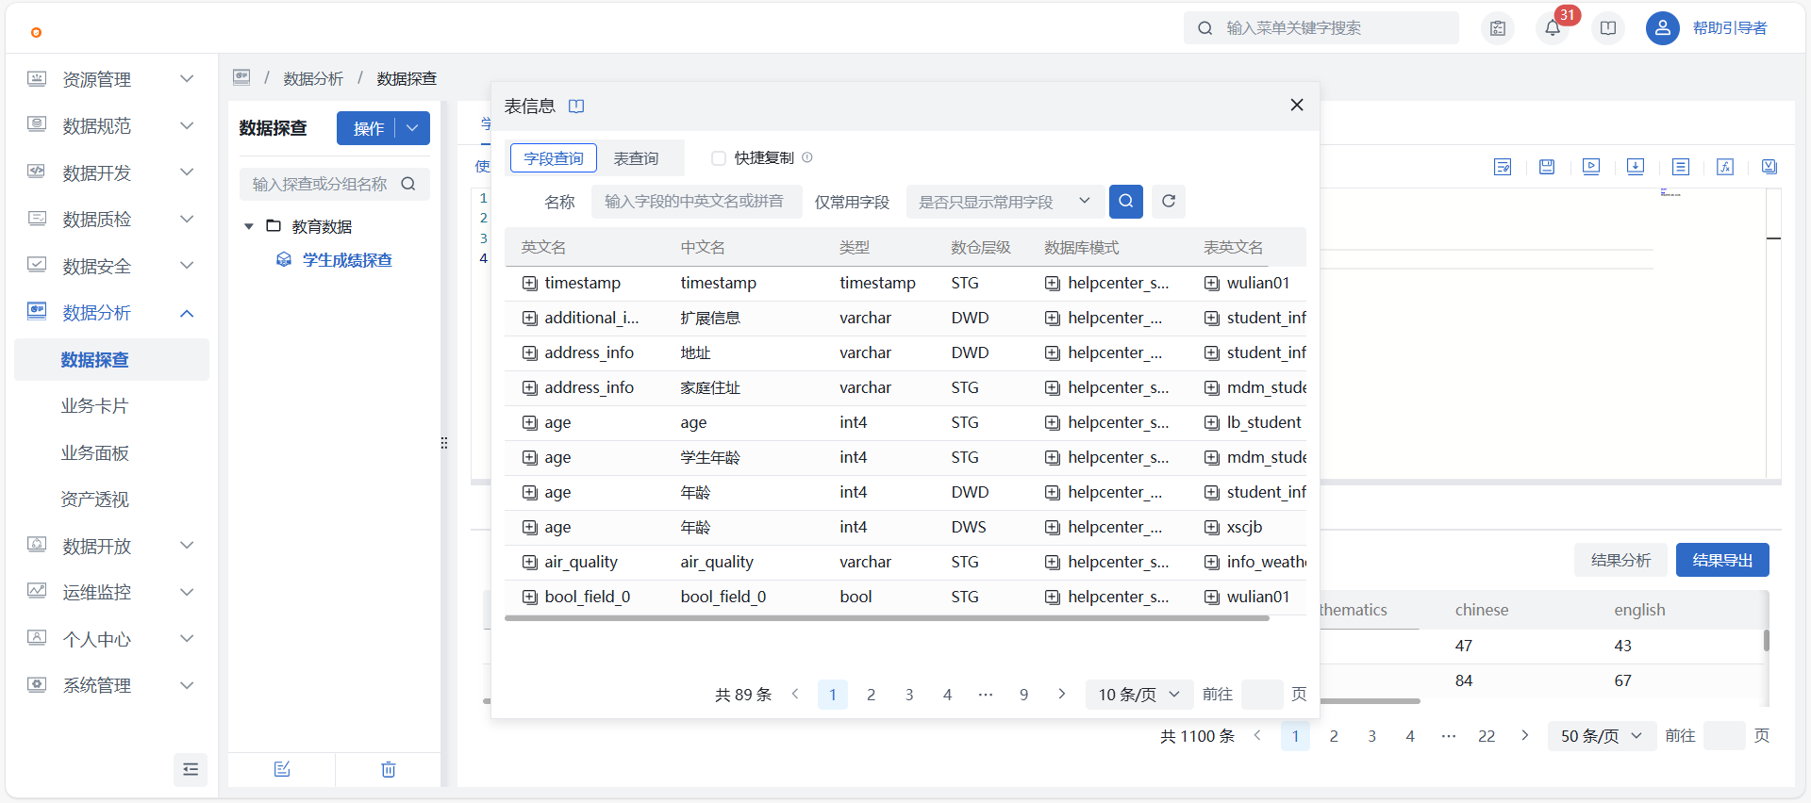Click the save toolbar icon
This screenshot has height=803, width=1811.
(x=1547, y=167)
